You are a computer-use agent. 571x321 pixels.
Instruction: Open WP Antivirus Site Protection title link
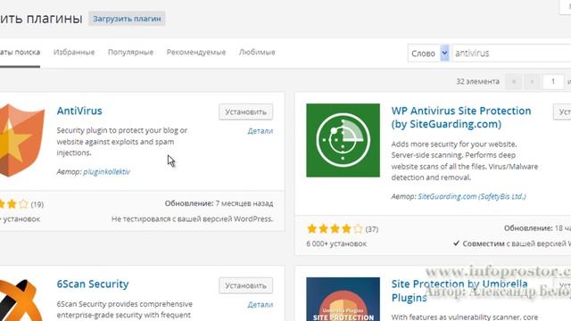(461, 117)
